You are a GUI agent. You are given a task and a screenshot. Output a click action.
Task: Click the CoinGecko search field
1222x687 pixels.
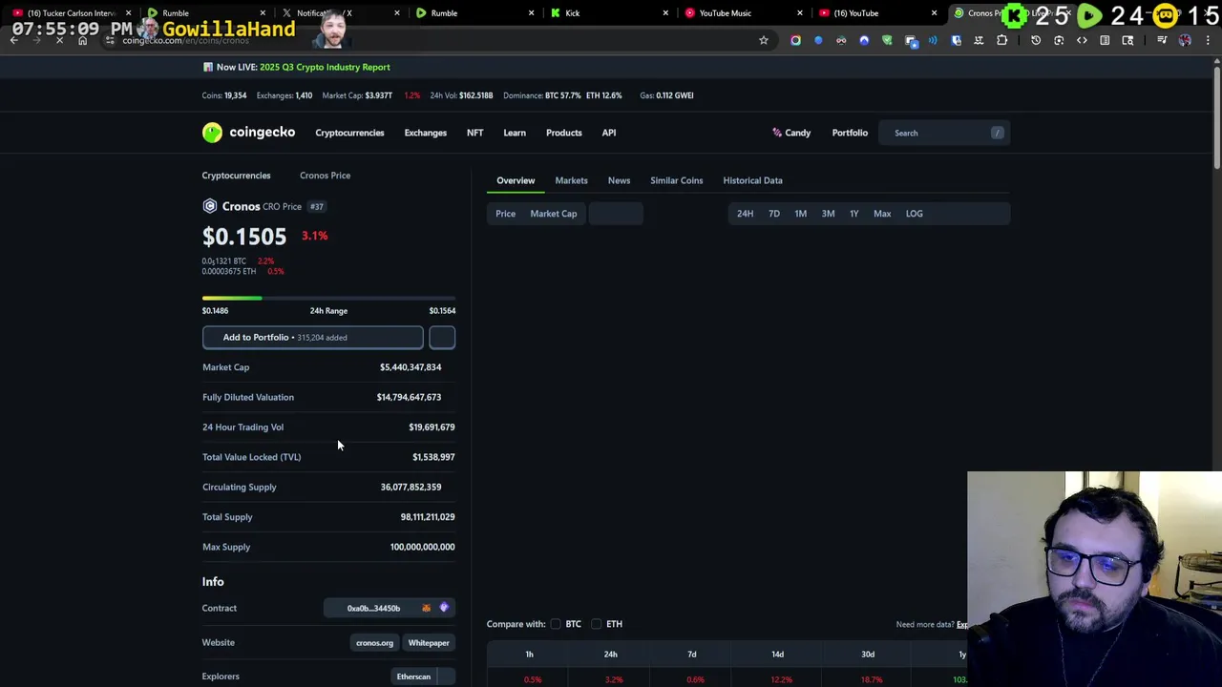(945, 133)
